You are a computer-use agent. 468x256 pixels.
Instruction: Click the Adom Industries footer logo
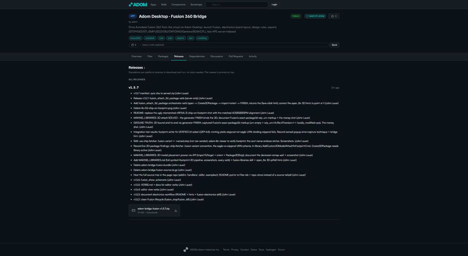coord(186,249)
